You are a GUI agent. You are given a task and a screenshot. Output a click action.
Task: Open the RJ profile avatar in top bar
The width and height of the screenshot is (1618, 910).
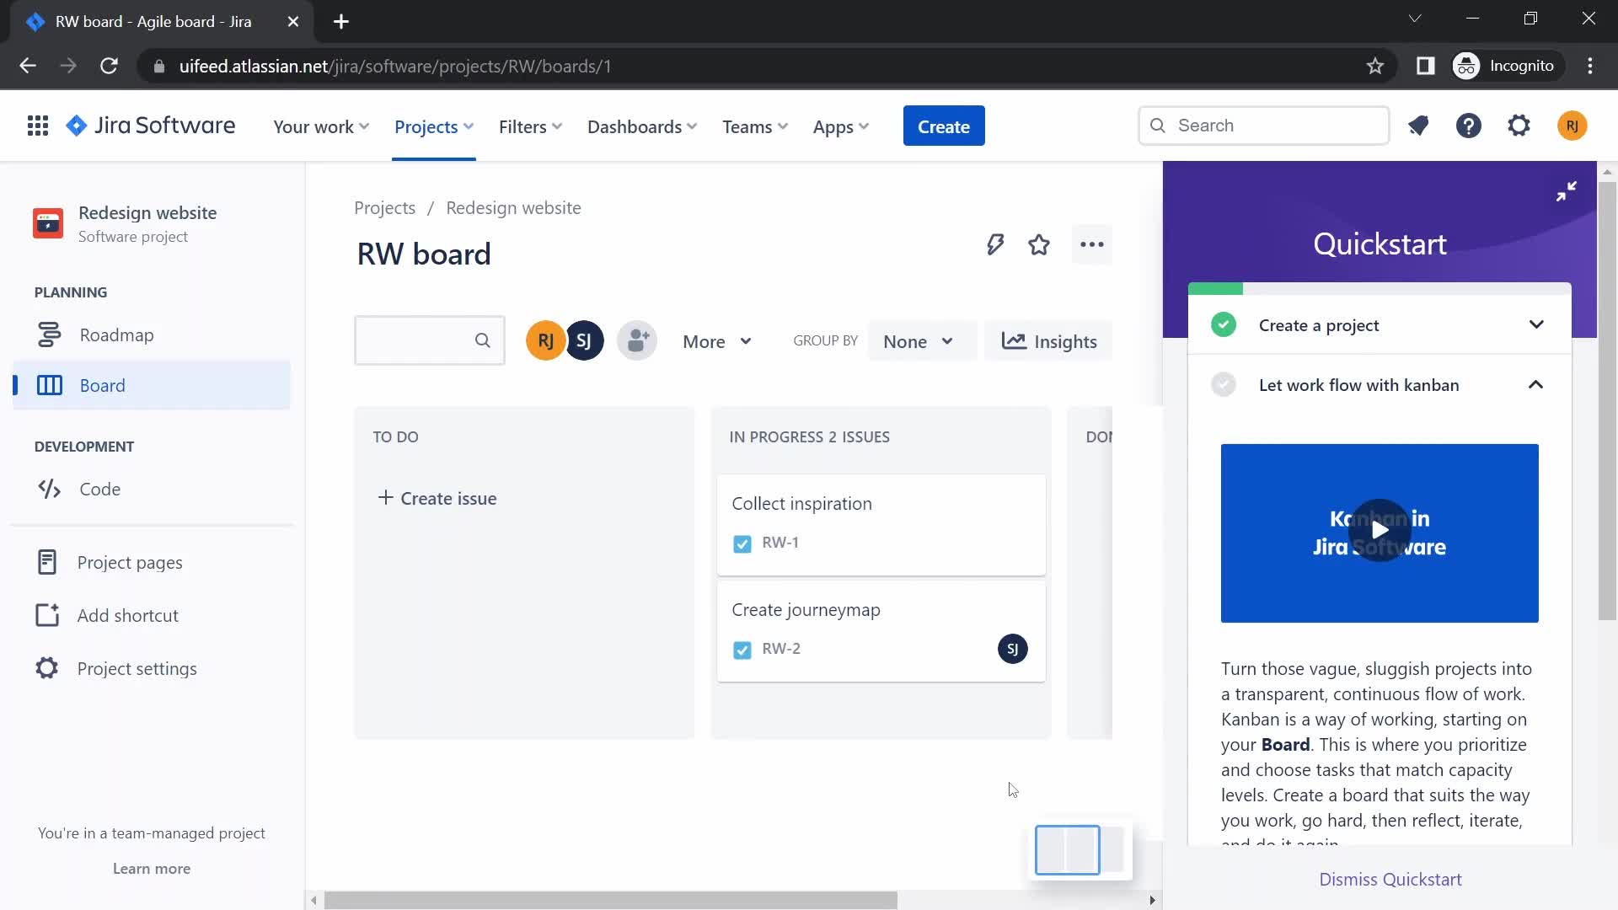tap(1572, 126)
